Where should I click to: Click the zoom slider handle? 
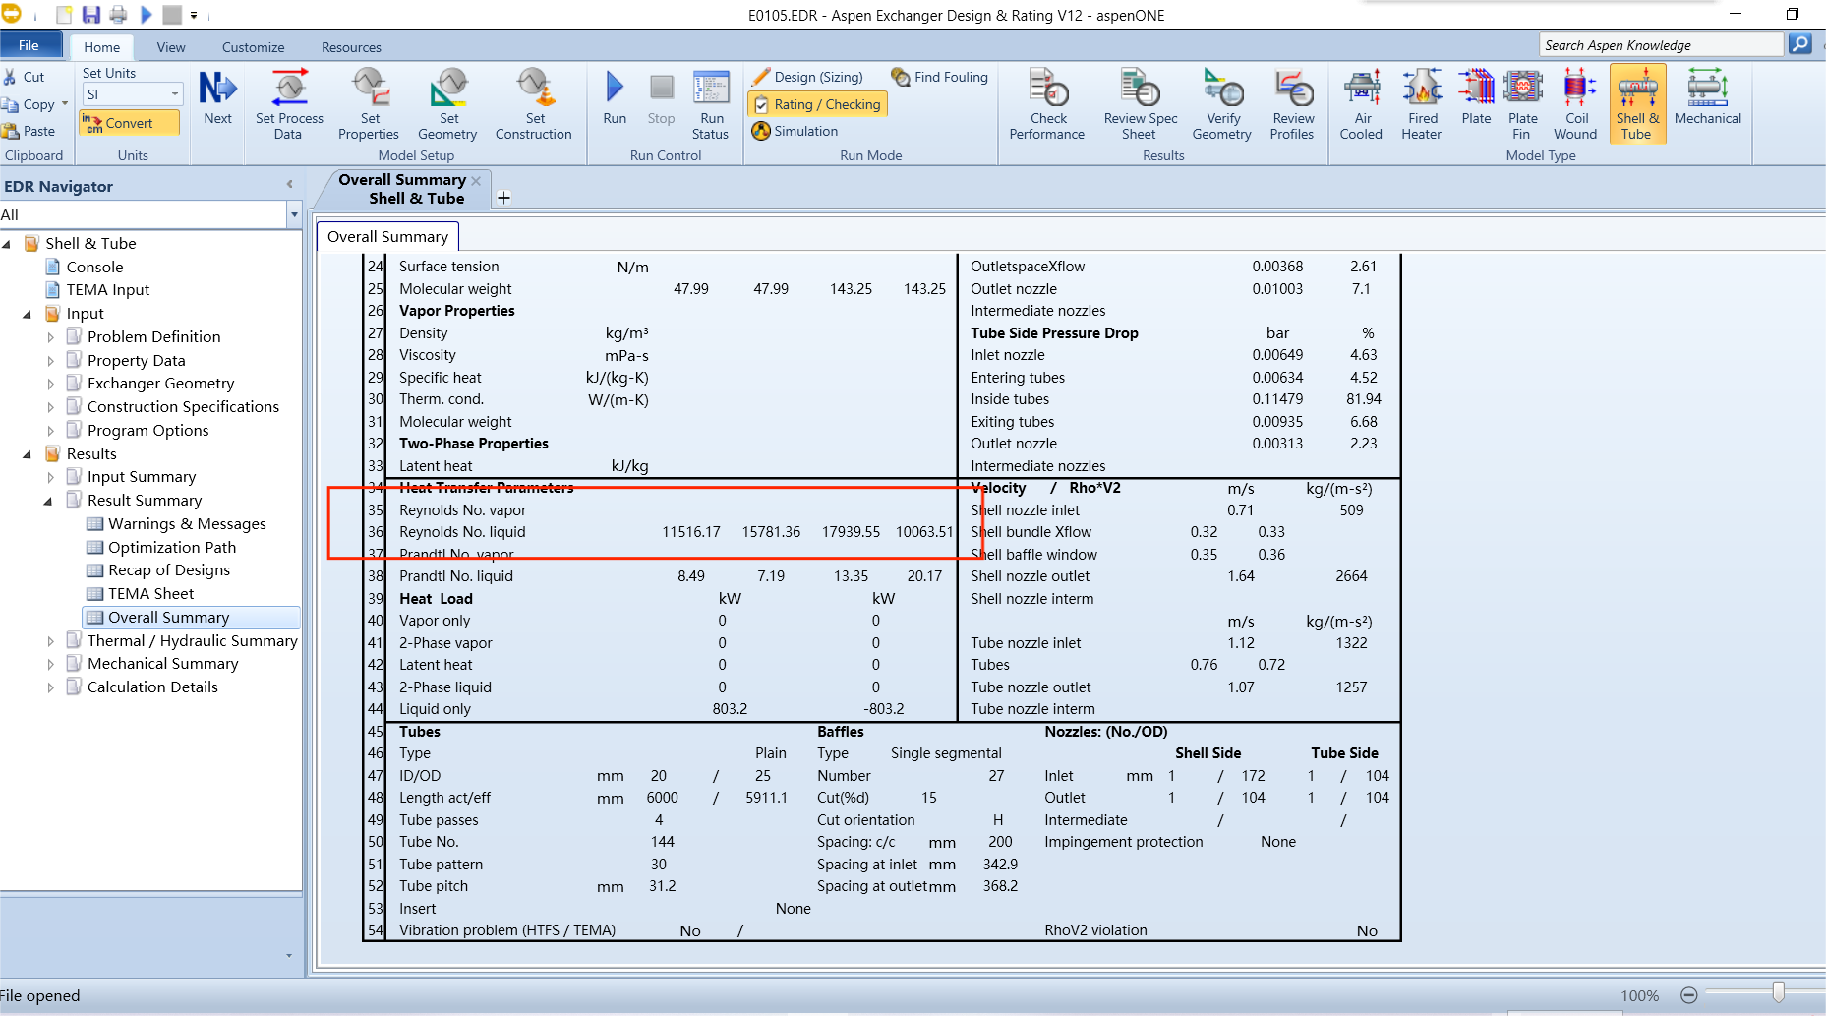[x=1778, y=993]
